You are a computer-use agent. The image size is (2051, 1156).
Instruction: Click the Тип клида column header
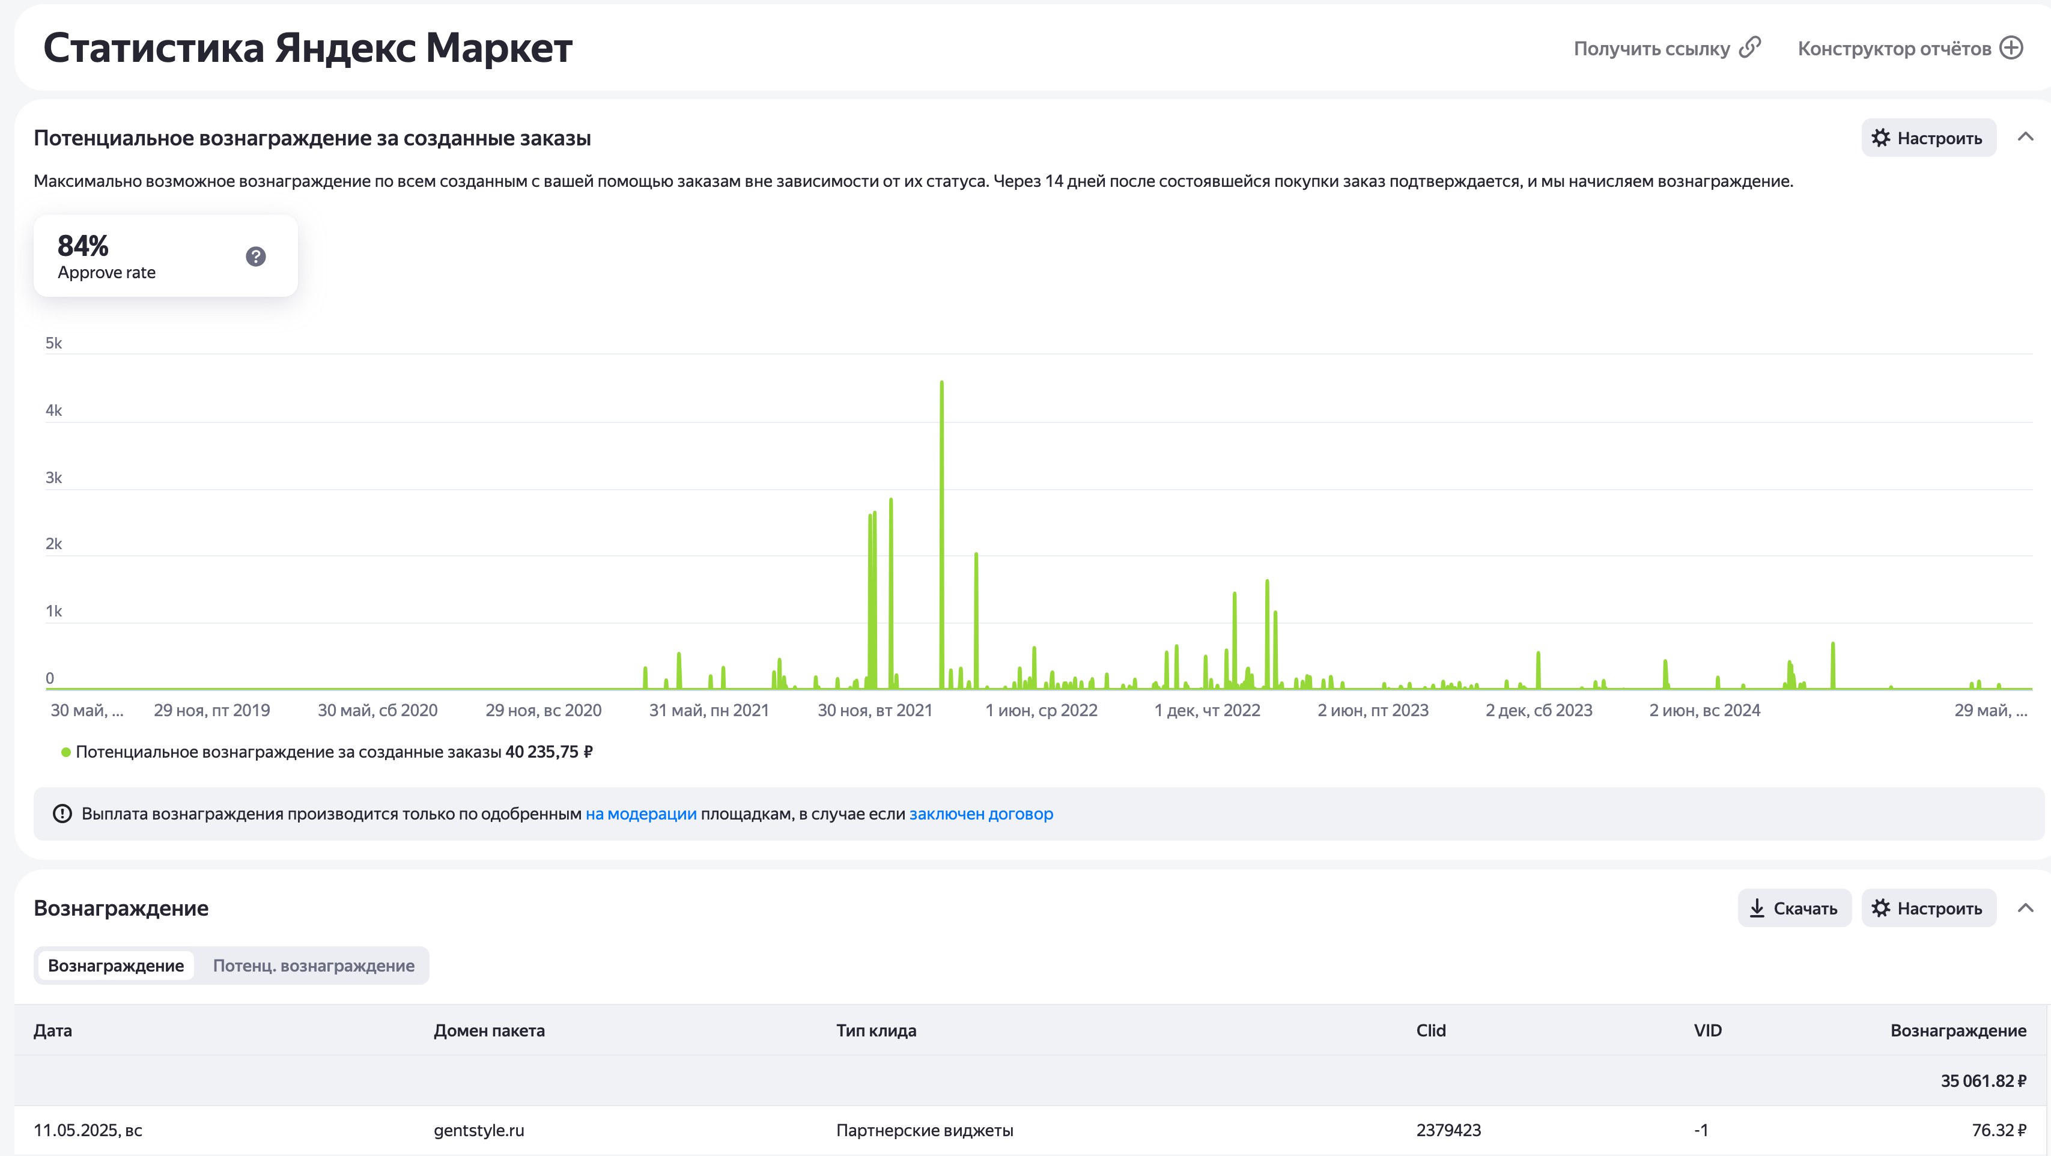click(876, 1030)
